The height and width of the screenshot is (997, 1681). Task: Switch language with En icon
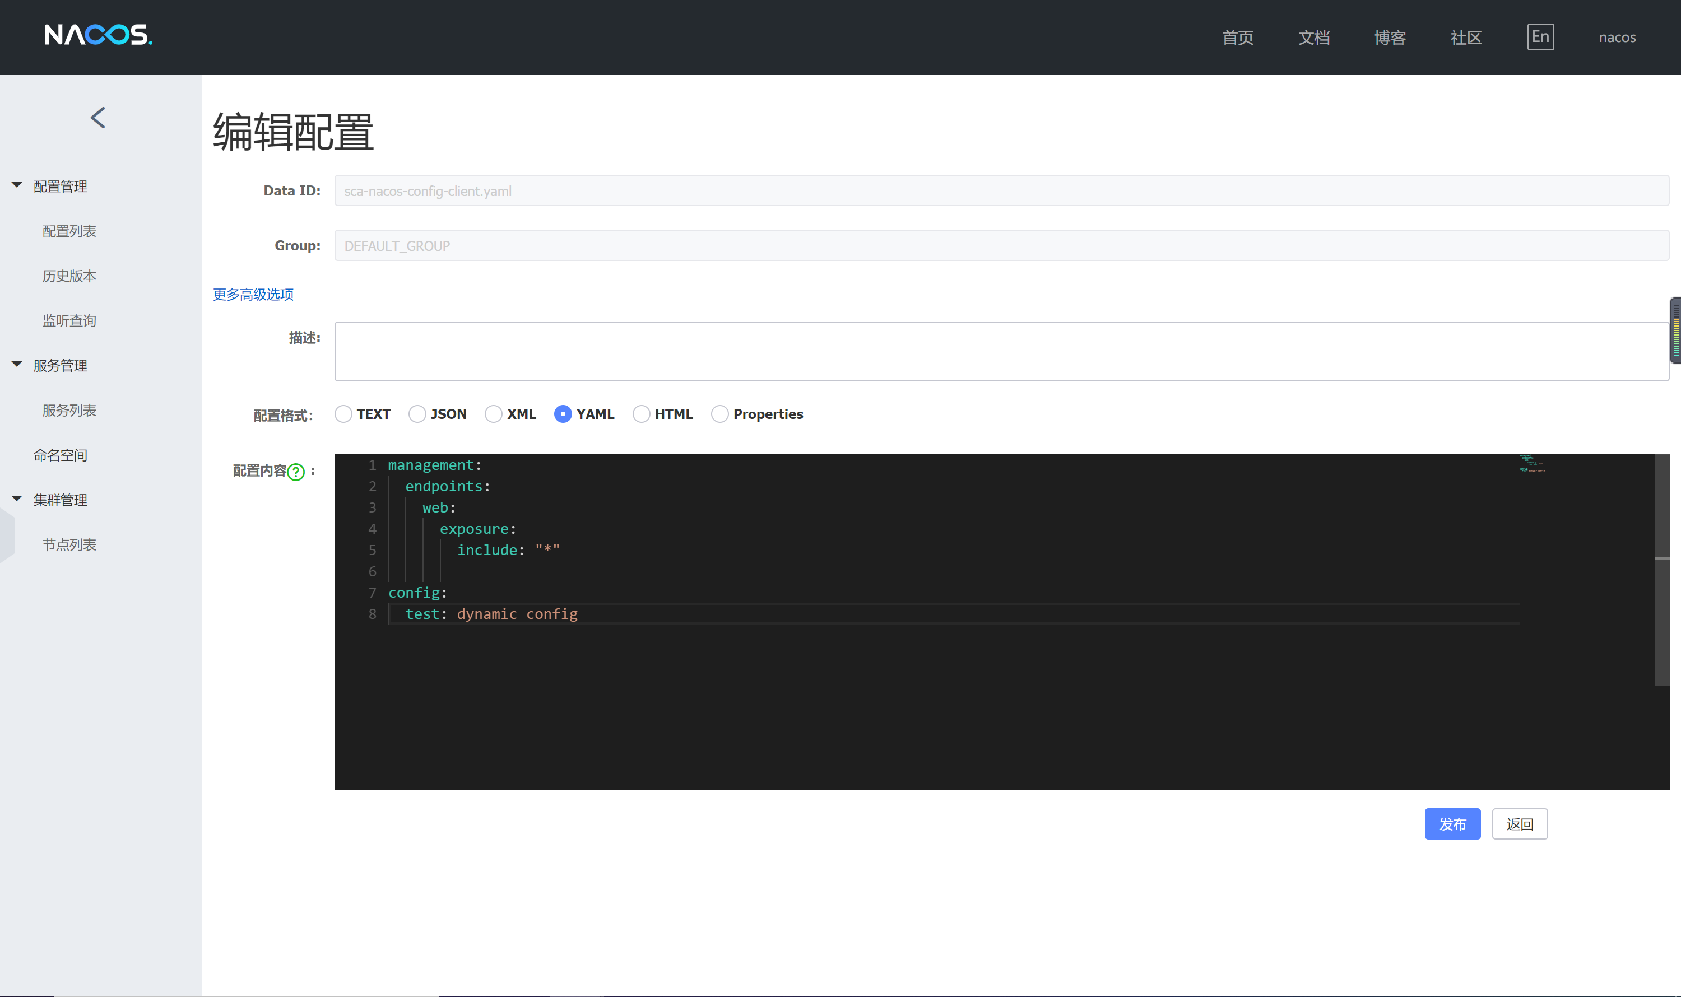point(1540,37)
